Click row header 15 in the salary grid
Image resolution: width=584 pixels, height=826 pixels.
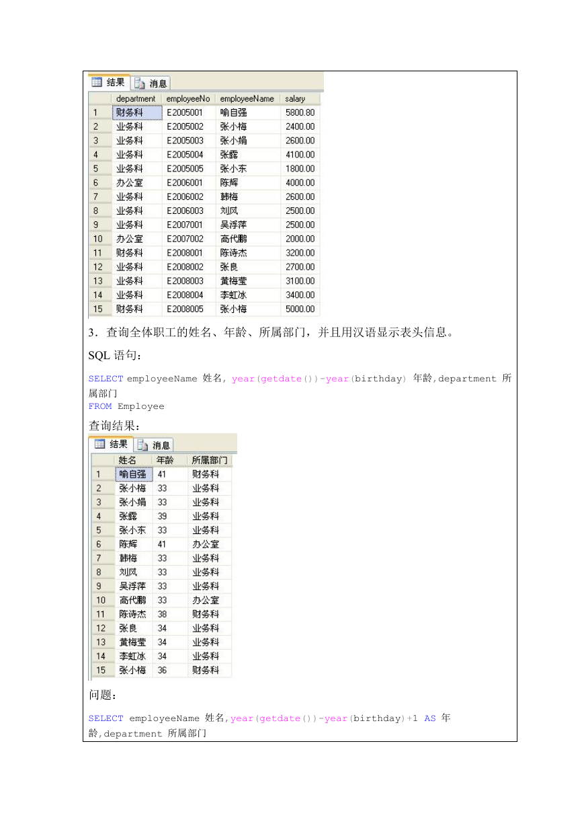pyautogui.click(x=99, y=309)
